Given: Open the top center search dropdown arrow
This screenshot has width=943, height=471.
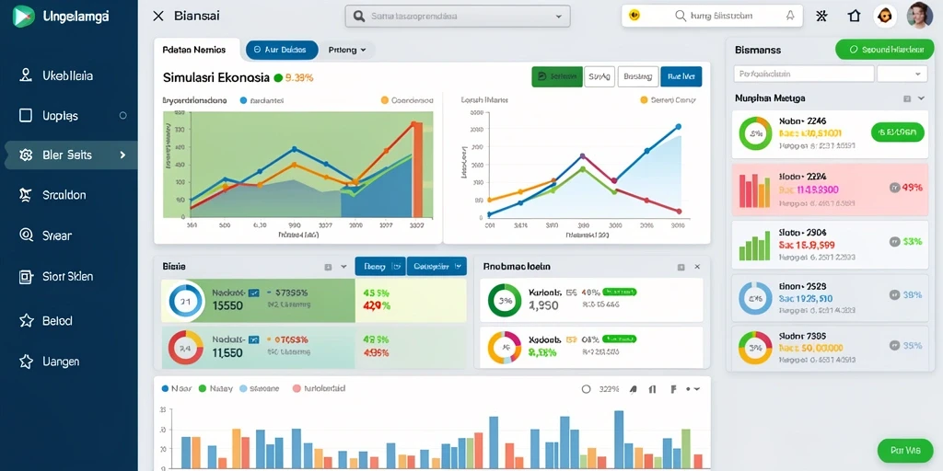Looking at the screenshot, I should (x=559, y=17).
